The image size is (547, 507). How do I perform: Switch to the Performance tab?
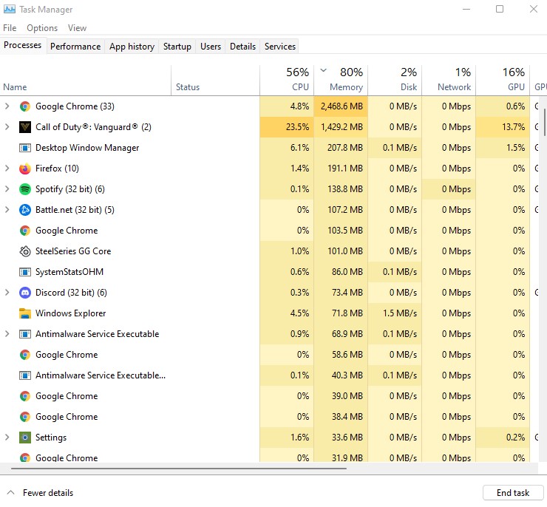pyautogui.click(x=75, y=47)
